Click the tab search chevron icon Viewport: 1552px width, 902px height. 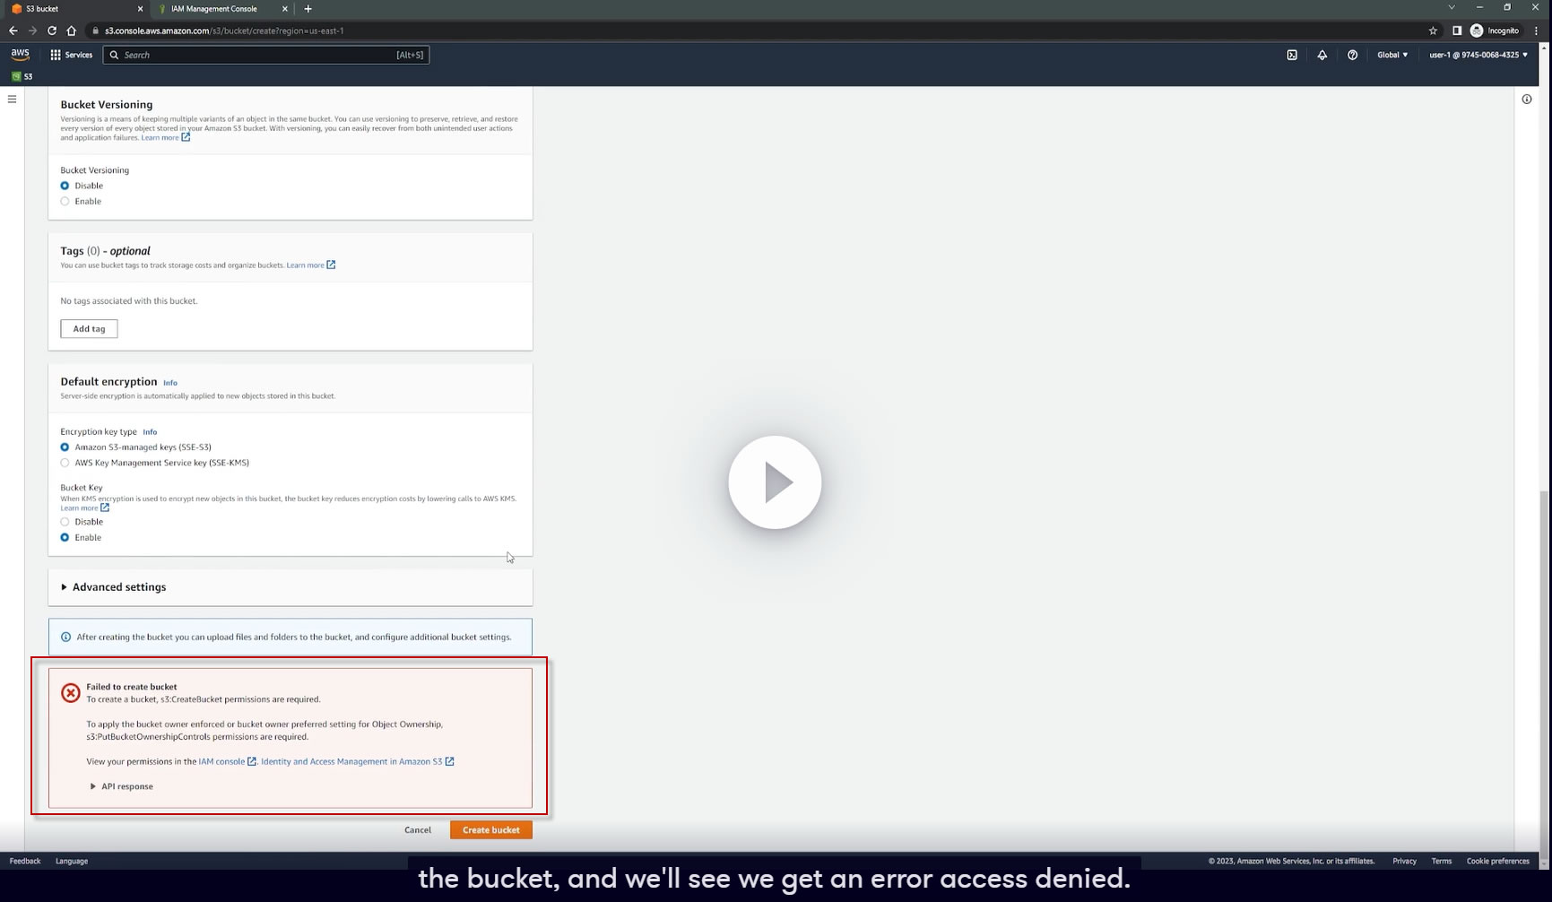tap(1452, 8)
